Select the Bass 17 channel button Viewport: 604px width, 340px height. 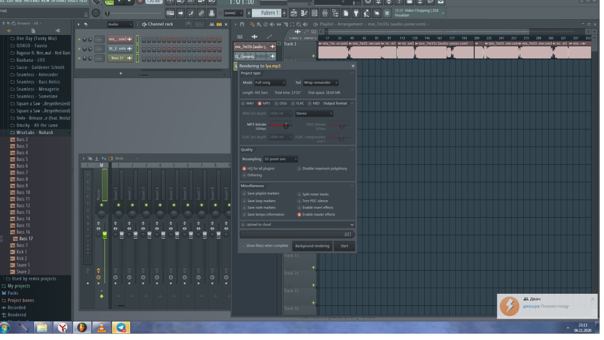(x=120, y=58)
